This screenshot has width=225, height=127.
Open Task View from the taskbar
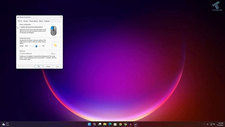100,124
